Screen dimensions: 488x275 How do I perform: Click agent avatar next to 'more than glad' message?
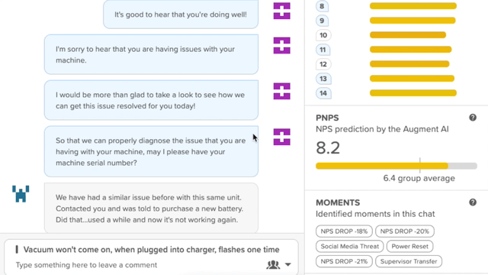[x=281, y=91]
